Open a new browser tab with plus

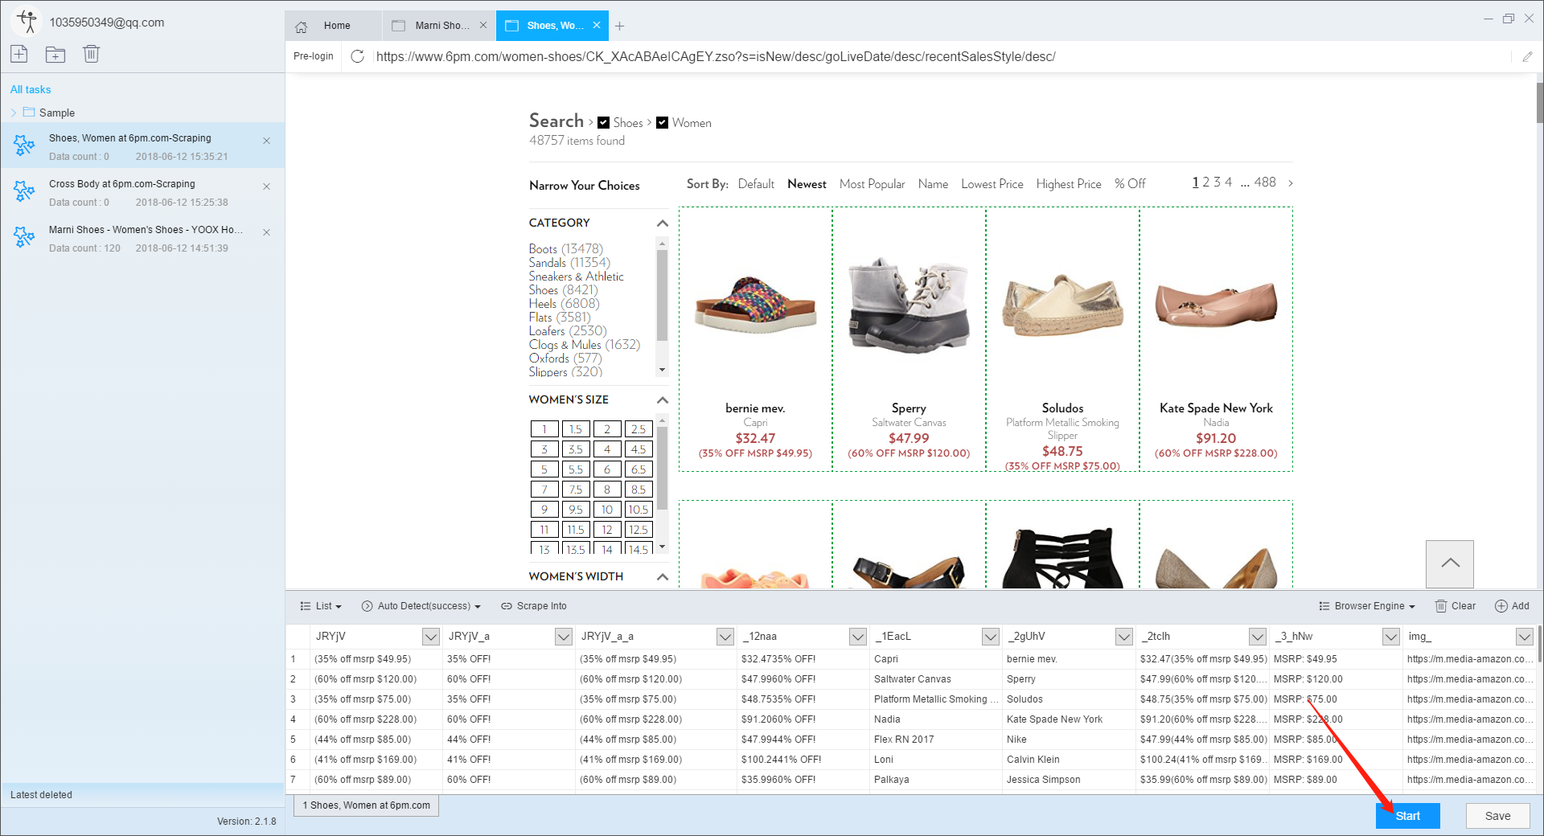619,26
